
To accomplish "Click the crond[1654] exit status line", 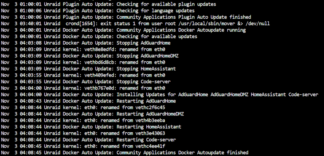I will (x=135, y=24).
